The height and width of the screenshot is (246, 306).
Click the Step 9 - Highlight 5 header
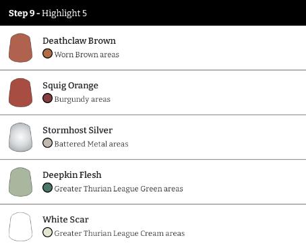[x=48, y=13]
